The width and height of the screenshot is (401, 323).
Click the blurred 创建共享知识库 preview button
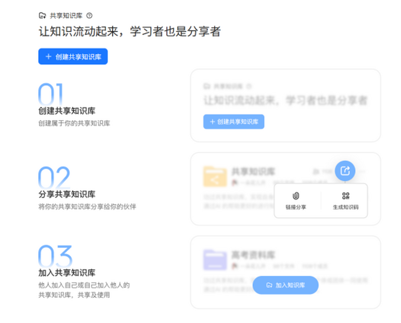[234, 122]
